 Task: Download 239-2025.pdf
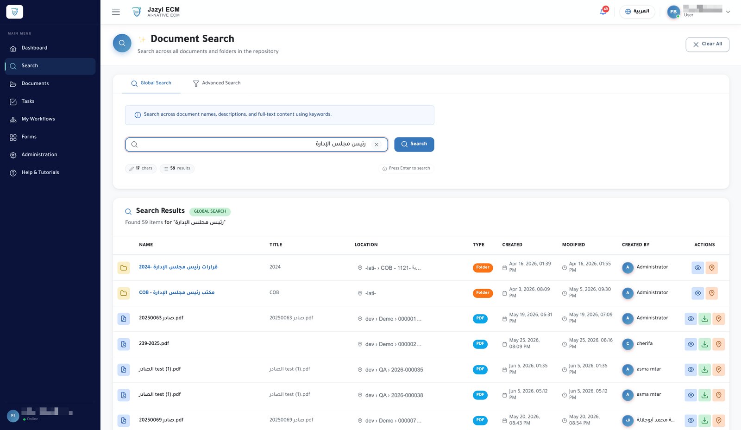click(704, 344)
